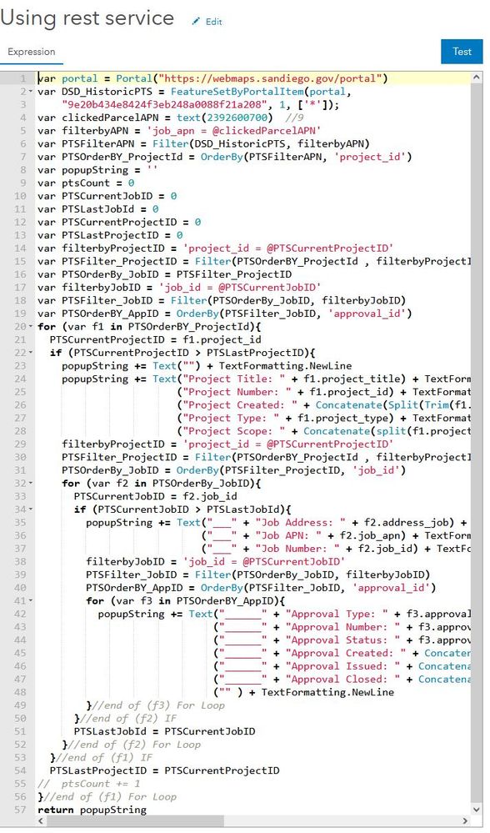Run the expression with Test button
Viewport: 490px width, 833px height.
[462, 52]
